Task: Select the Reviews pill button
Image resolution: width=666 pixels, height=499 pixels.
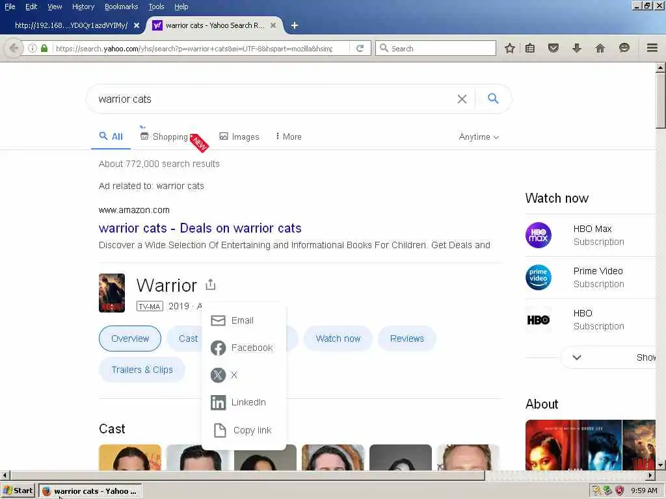Action: point(407,339)
